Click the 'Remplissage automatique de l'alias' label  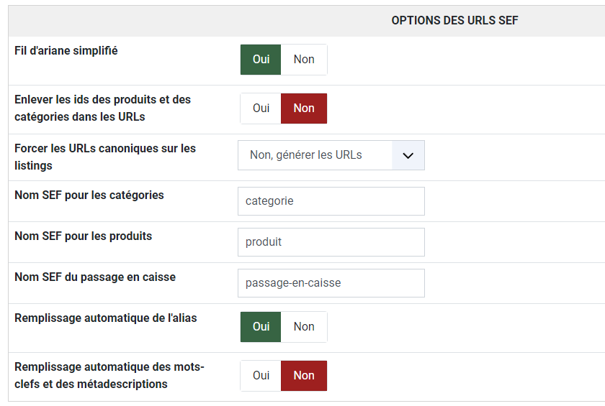tap(106, 318)
